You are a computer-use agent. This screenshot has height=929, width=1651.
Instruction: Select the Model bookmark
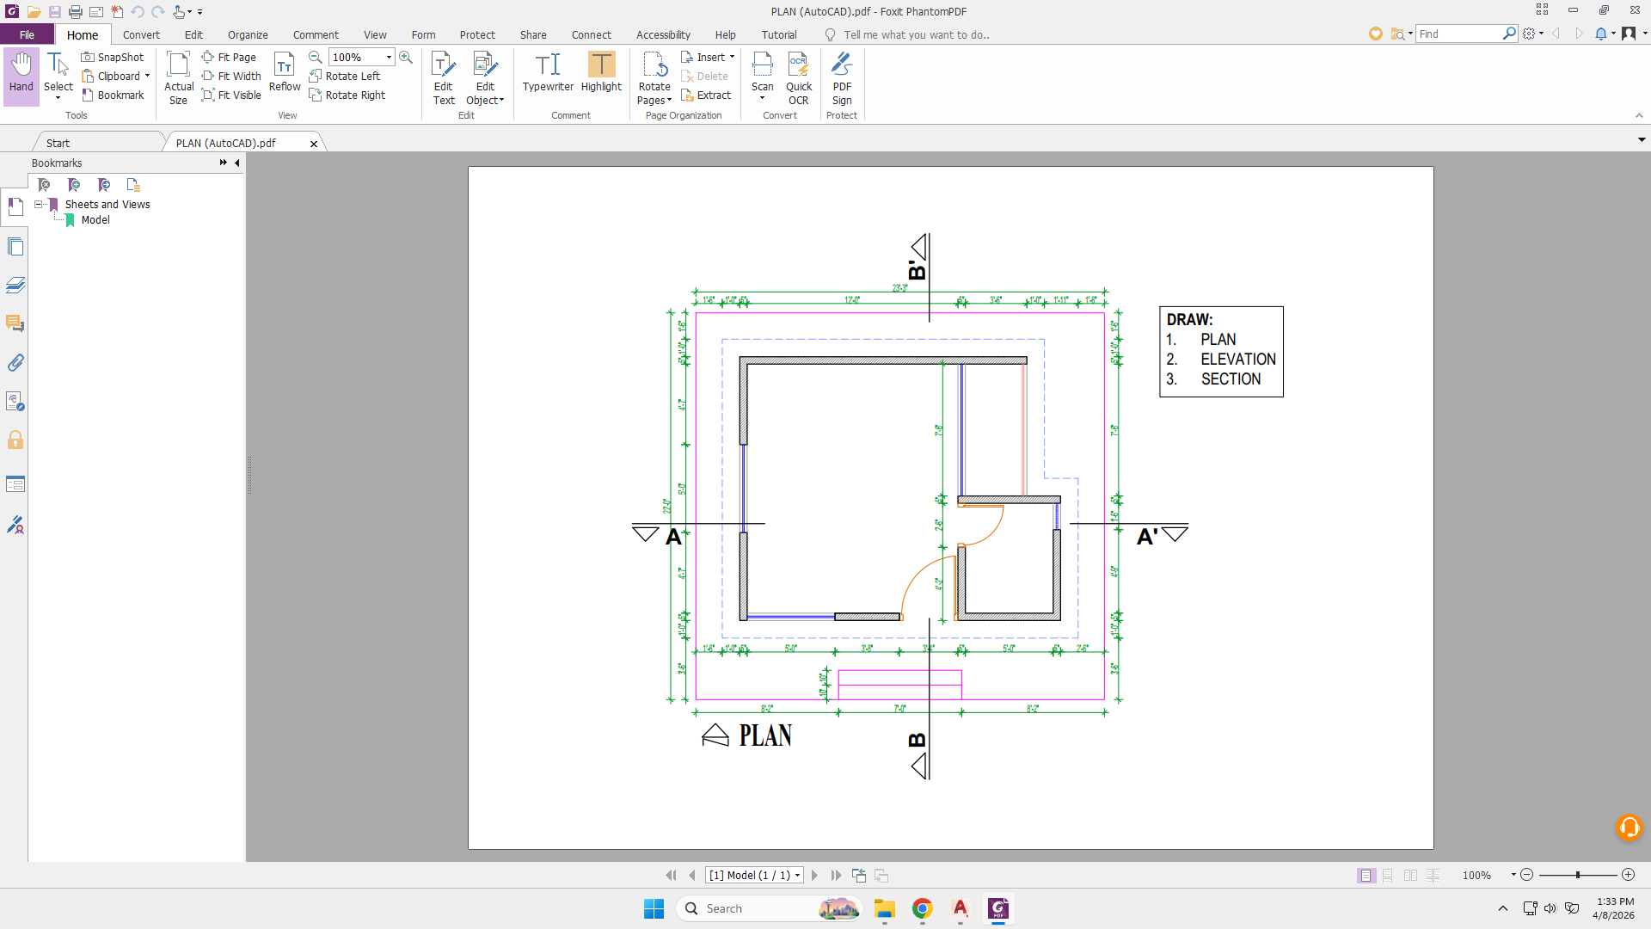coord(95,220)
